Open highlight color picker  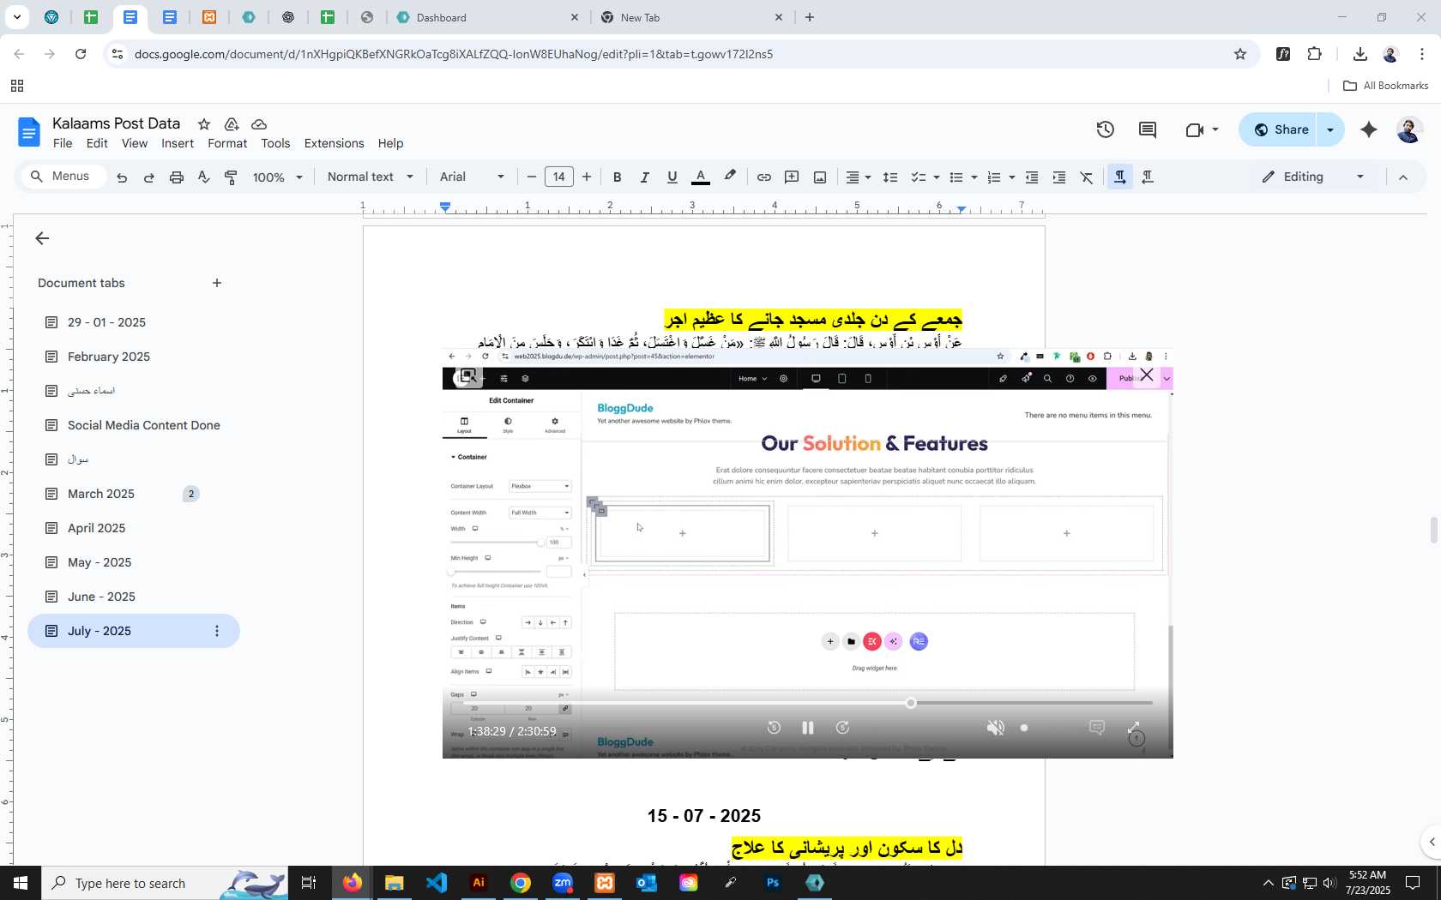tap(730, 177)
